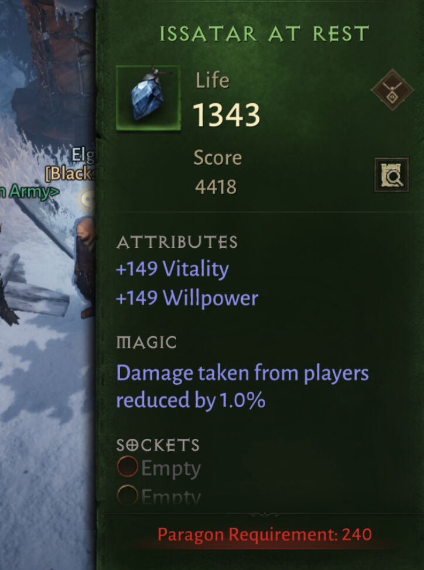
Task: Click the Issatar At Rest item title
Action: pos(264,34)
